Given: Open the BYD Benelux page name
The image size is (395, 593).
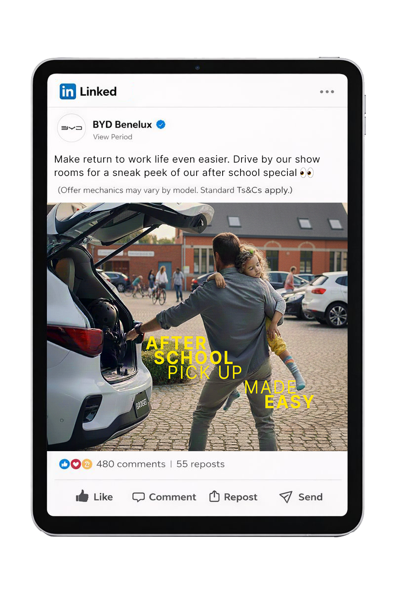Looking at the screenshot, I should point(122,125).
